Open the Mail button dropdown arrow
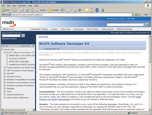 [71, 10]
